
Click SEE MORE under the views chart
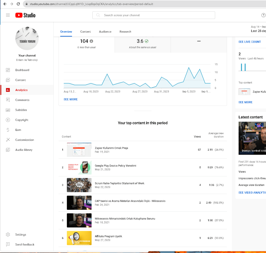pos(70,99)
